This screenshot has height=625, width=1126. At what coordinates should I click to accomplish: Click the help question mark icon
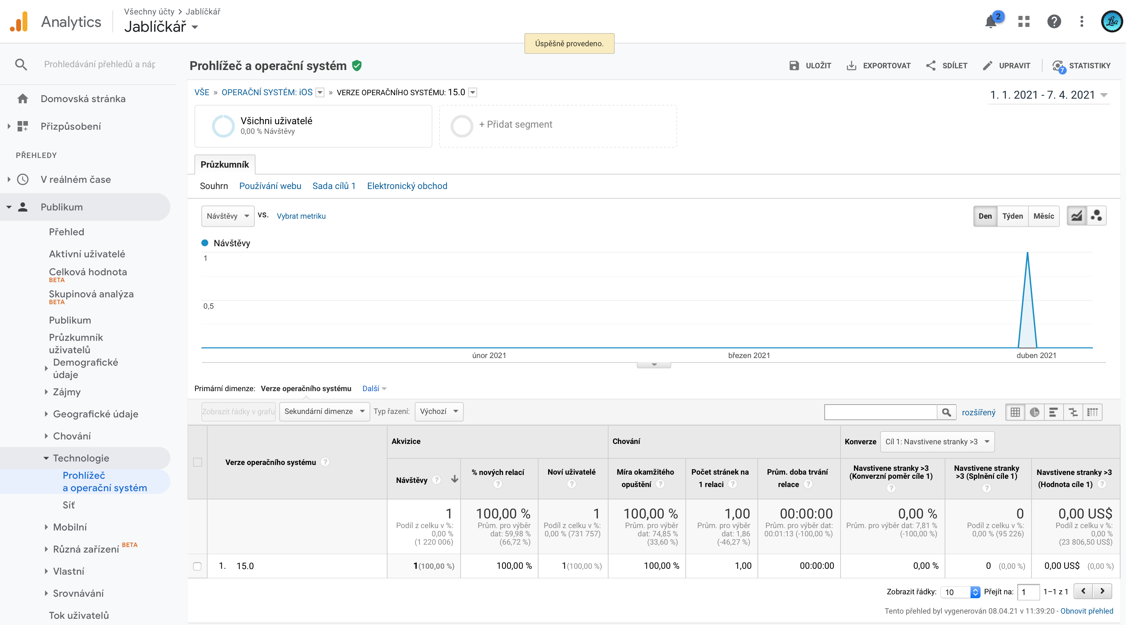(x=1054, y=21)
